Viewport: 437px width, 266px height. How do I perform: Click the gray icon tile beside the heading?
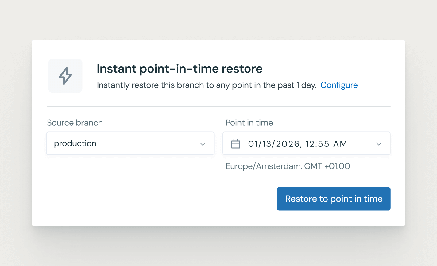[65, 76]
